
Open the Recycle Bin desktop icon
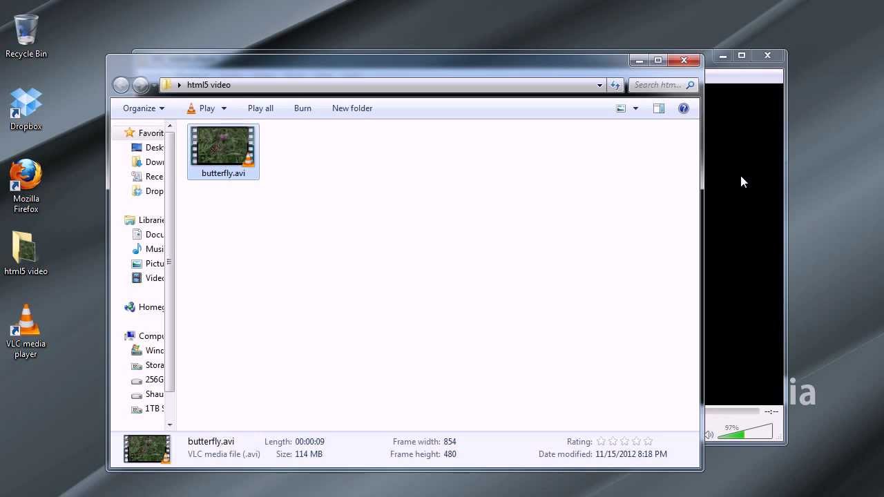click(26, 36)
